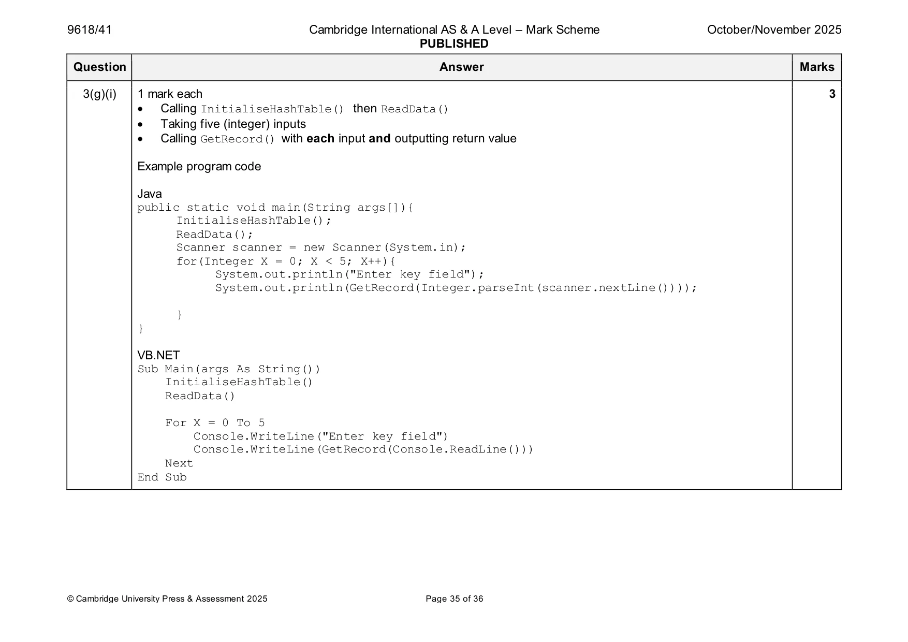
Task: Click the question number '3(g)(i)'
Action: [99, 94]
